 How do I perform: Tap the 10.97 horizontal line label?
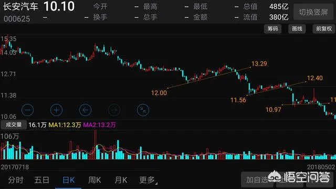(273, 110)
